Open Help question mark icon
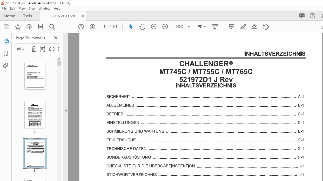The width and height of the screenshot is (323, 181). coord(313,16)
